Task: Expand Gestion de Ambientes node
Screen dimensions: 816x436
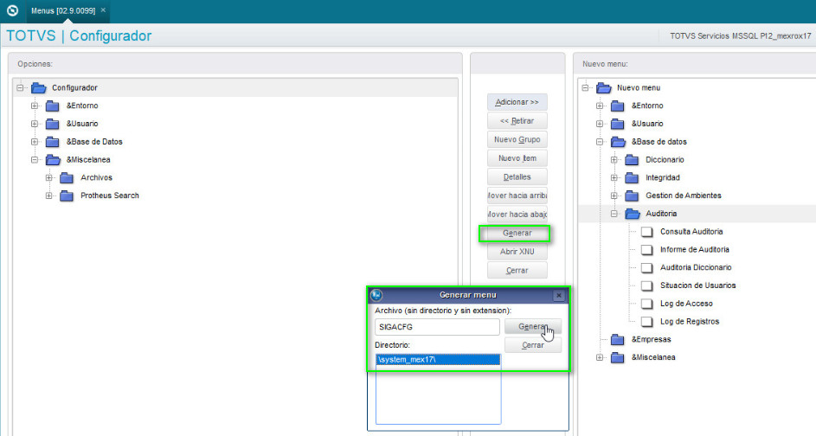Action: (614, 196)
